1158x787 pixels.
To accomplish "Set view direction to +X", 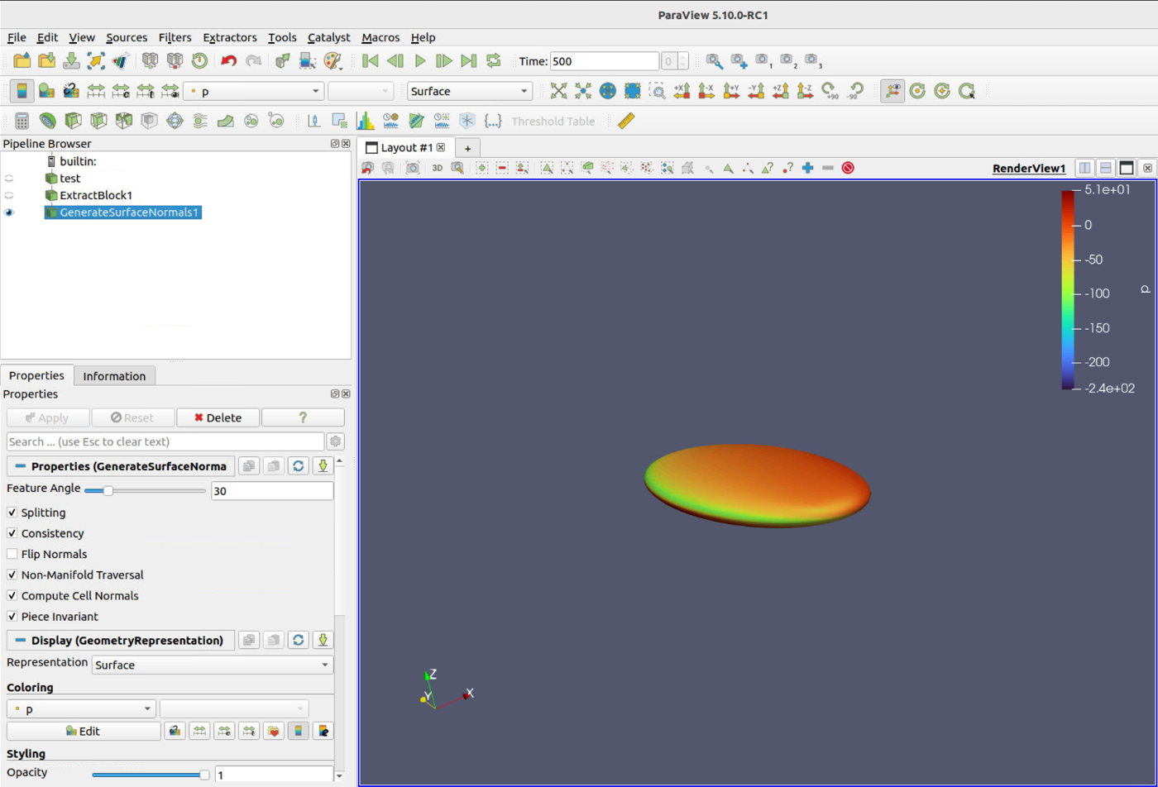I will click(682, 92).
